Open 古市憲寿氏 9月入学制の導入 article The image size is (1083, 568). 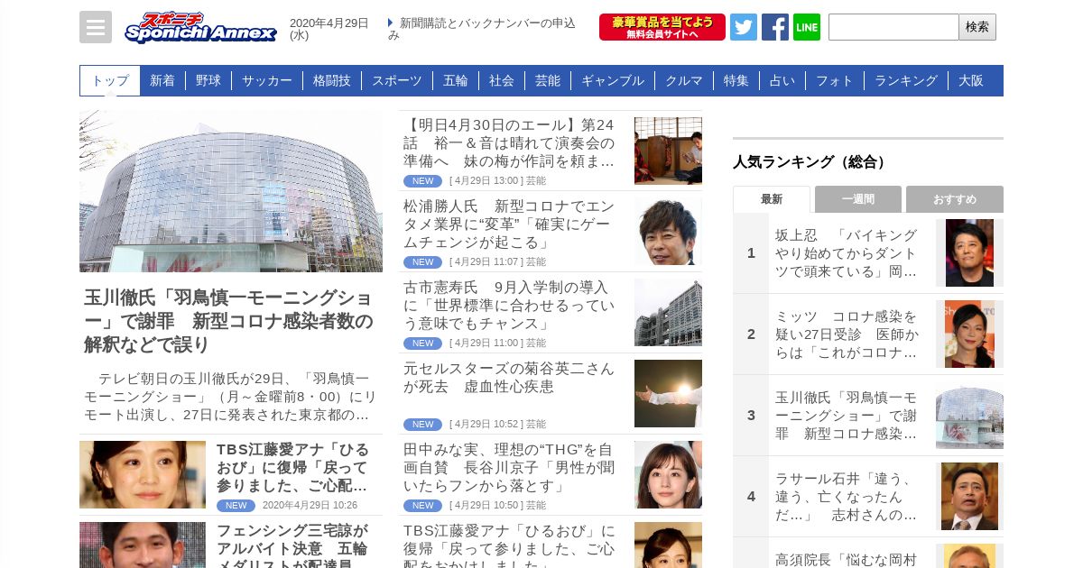click(509, 305)
